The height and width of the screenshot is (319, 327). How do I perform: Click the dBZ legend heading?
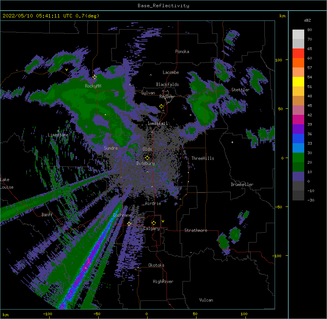[x=307, y=20]
